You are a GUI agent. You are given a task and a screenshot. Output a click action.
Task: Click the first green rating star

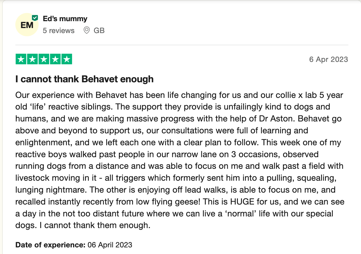point(21,59)
